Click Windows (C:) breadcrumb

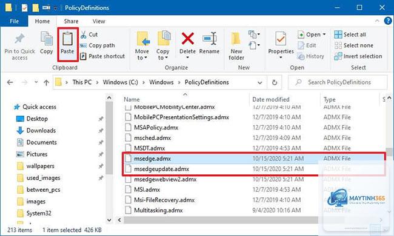(x=121, y=82)
